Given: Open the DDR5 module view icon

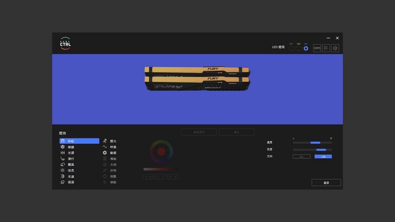Looking at the screenshot, I should [317, 48].
